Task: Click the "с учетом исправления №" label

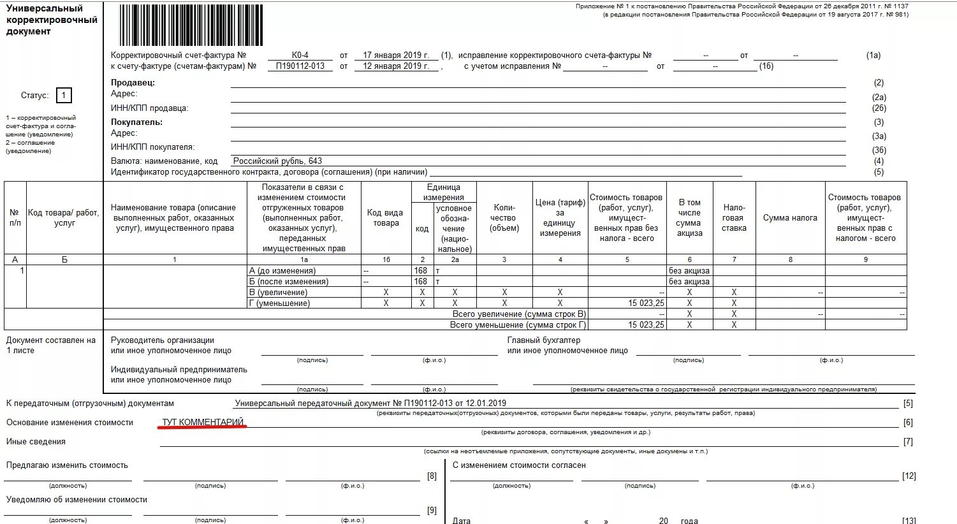Action: coord(512,66)
